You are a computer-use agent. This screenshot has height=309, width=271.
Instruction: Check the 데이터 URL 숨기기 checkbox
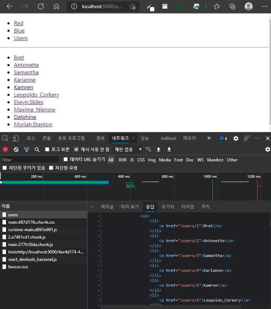[66, 160]
